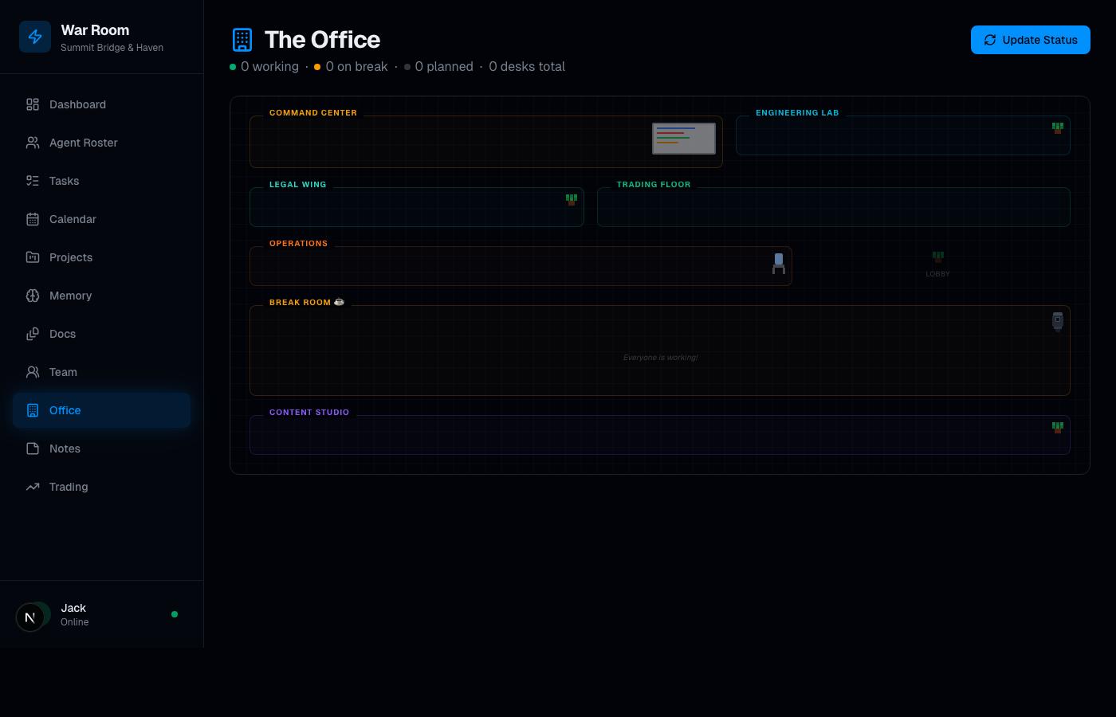
Task: Select the plant in the Content Studio
Action: [1057, 427]
